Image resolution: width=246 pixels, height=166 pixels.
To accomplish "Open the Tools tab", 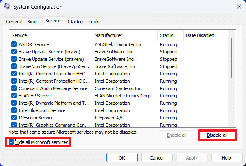I will pyautogui.click(x=94, y=22).
